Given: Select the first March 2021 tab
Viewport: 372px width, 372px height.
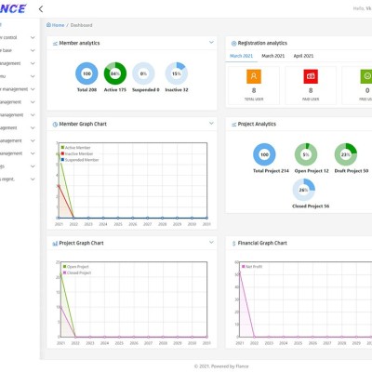Looking at the screenshot, I should tap(241, 56).
